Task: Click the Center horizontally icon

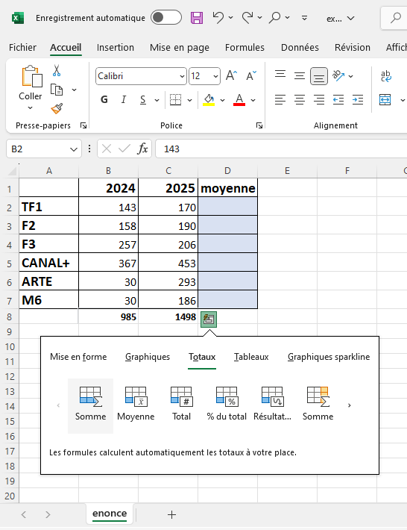Action: click(x=300, y=100)
